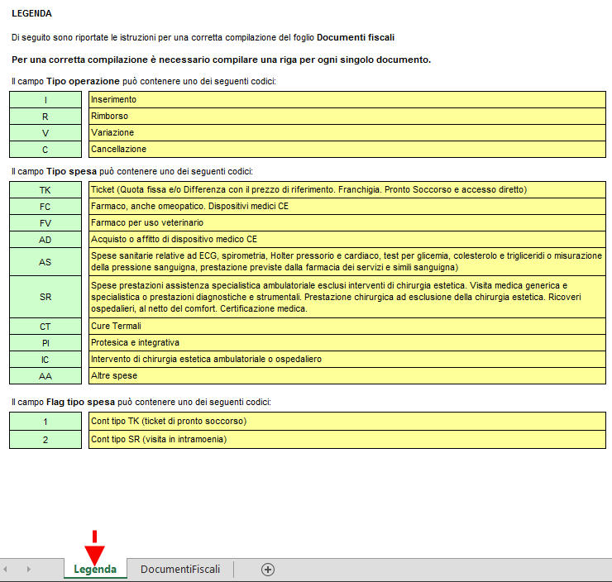Click the next sheet navigation arrow
This screenshot has height=582, width=612.
(x=28, y=569)
